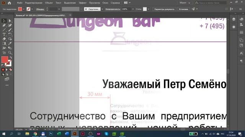Select the Line Segment tool

point(4,30)
